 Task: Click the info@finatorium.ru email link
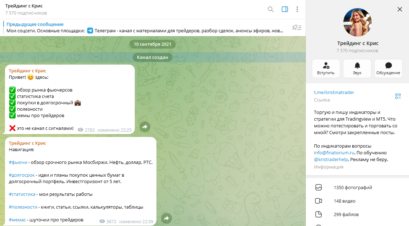pos(334,153)
